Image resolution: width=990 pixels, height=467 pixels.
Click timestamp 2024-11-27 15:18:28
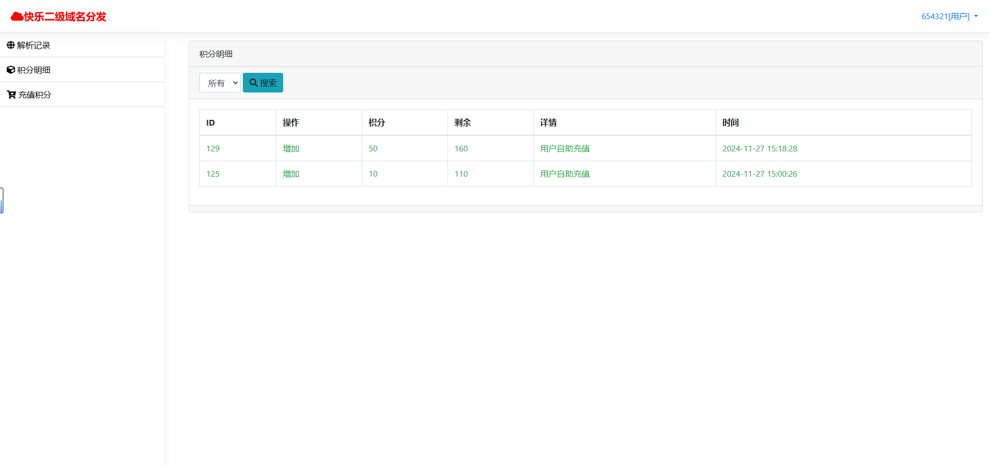pyautogui.click(x=760, y=149)
